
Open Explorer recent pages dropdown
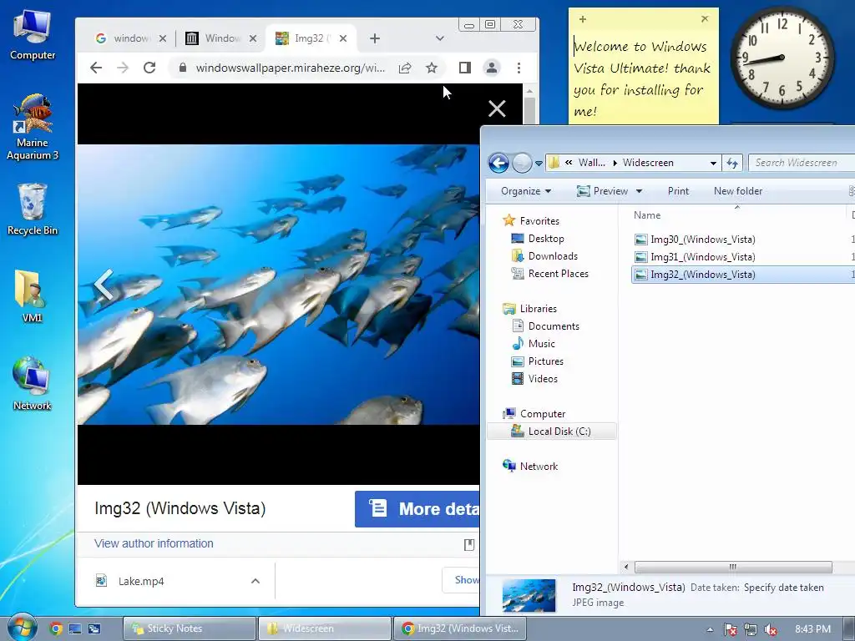tap(539, 163)
